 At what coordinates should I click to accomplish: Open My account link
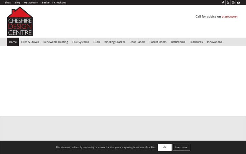[x=31, y=2]
